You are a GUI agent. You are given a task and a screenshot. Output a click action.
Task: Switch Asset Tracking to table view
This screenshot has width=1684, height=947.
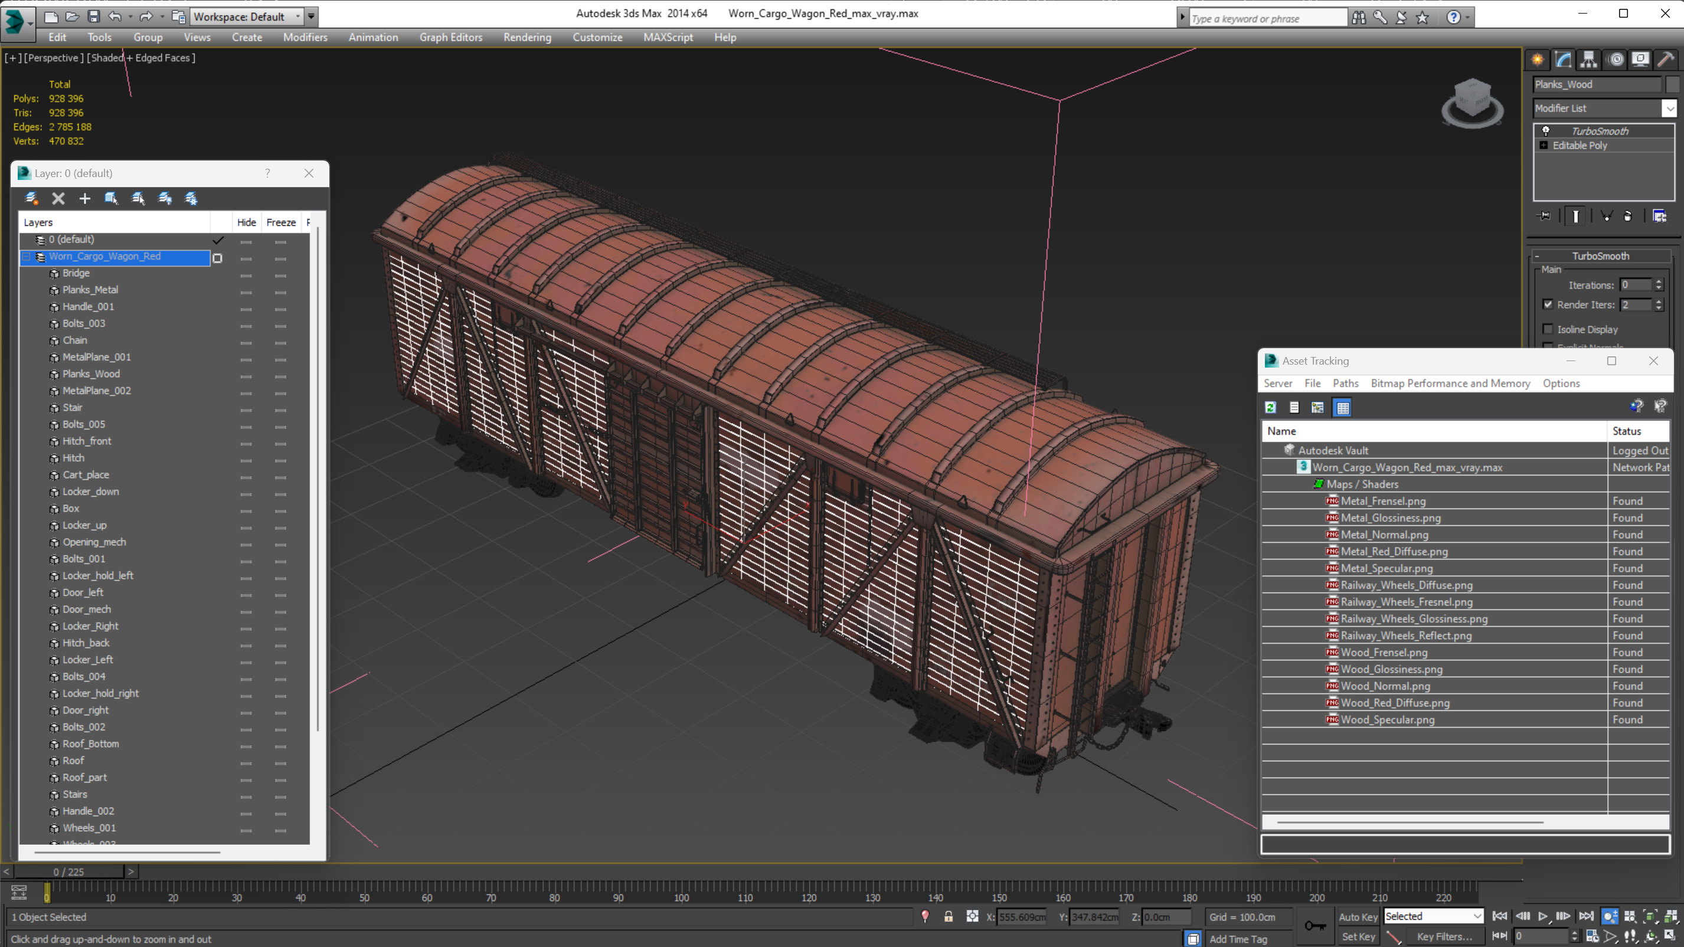point(1342,407)
